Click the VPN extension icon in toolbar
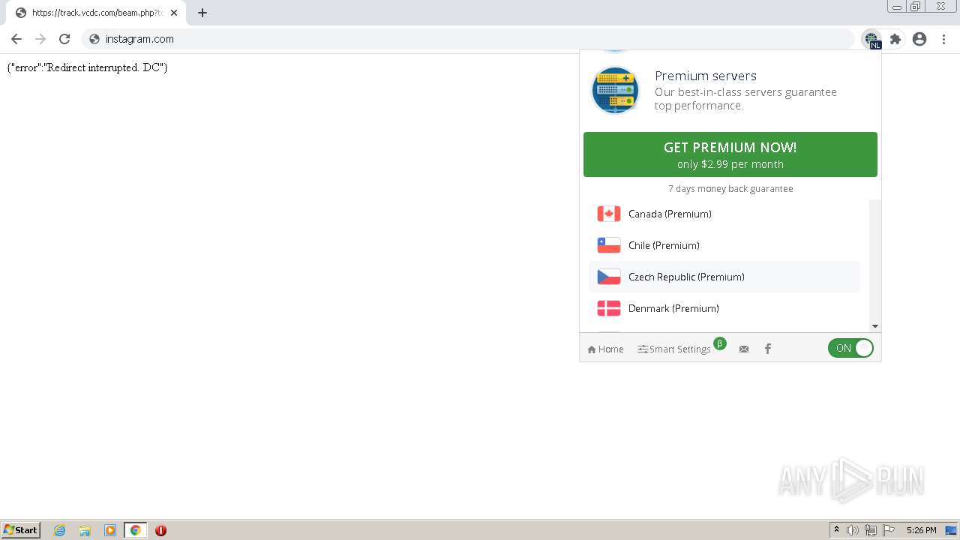 tap(871, 40)
